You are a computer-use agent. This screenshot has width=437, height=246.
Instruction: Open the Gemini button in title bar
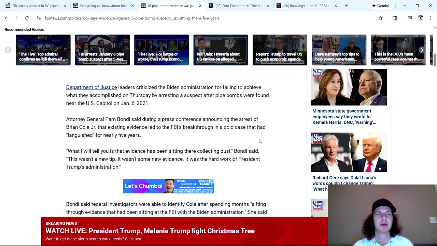click(x=381, y=6)
